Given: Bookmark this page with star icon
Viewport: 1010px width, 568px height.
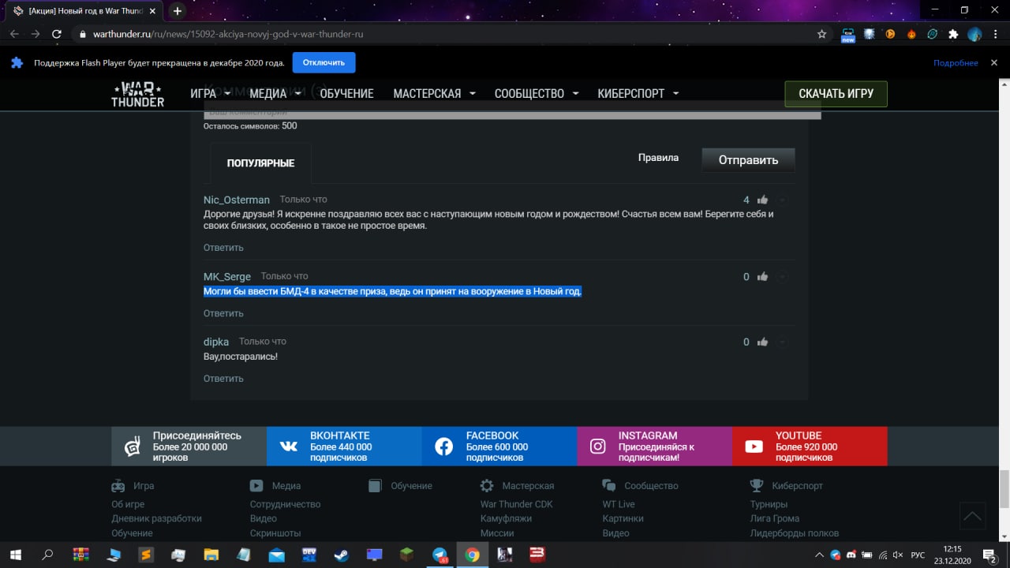Looking at the screenshot, I should 822,34.
